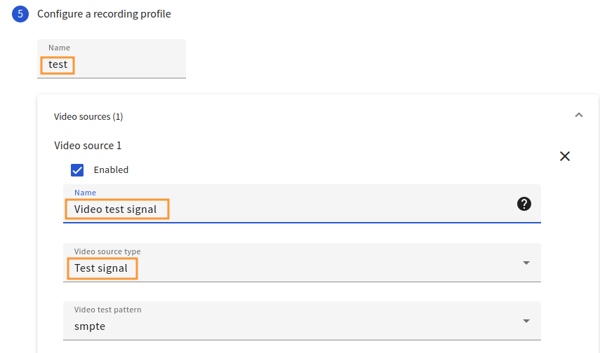Screen dimensions: 600x353
Task: Click the blue Name label above Video test signal
Action: [x=85, y=193]
